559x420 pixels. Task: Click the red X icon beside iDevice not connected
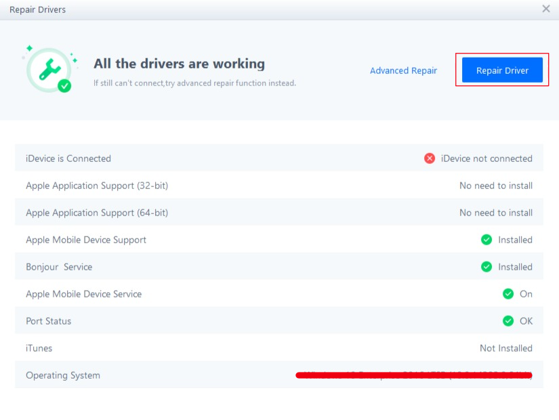(429, 159)
